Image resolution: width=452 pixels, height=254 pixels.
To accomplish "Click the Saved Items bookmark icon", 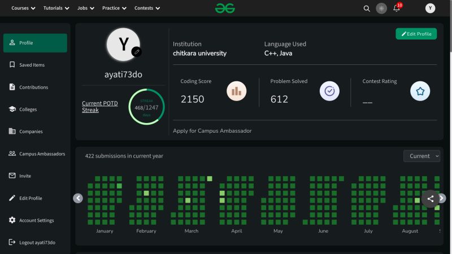I will tap(12, 64).
